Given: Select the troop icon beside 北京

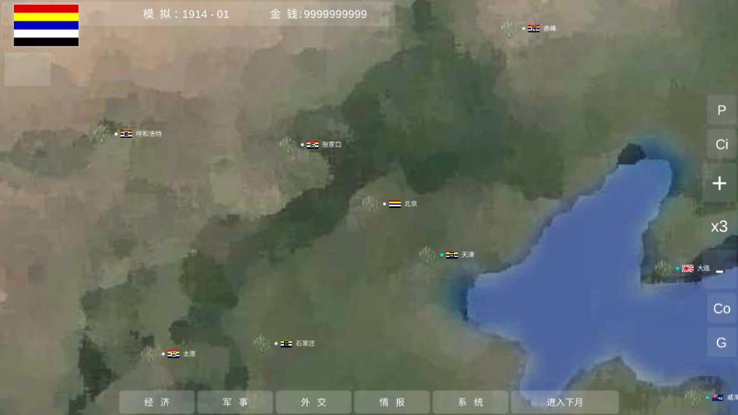Looking at the screenshot, I should (x=370, y=204).
